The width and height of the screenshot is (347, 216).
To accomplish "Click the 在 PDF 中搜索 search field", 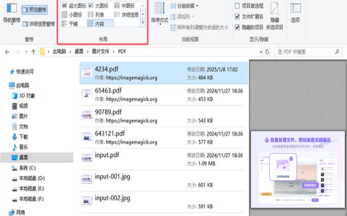I will (x=308, y=52).
